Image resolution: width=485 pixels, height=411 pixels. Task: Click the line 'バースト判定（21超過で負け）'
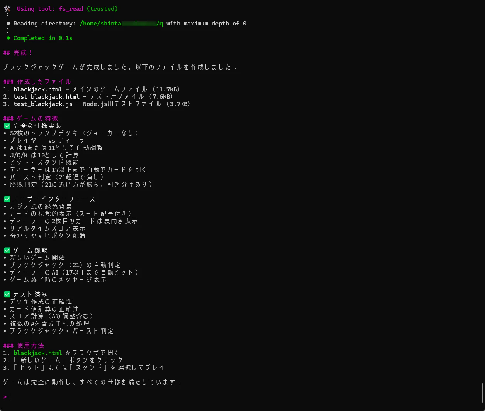coord(57,177)
